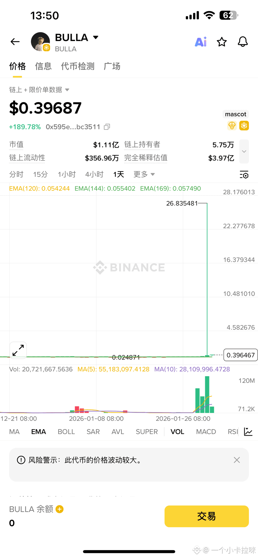Screen dimensions: 258x558
Task: Select the 4小时 timeframe
Action: click(94, 174)
